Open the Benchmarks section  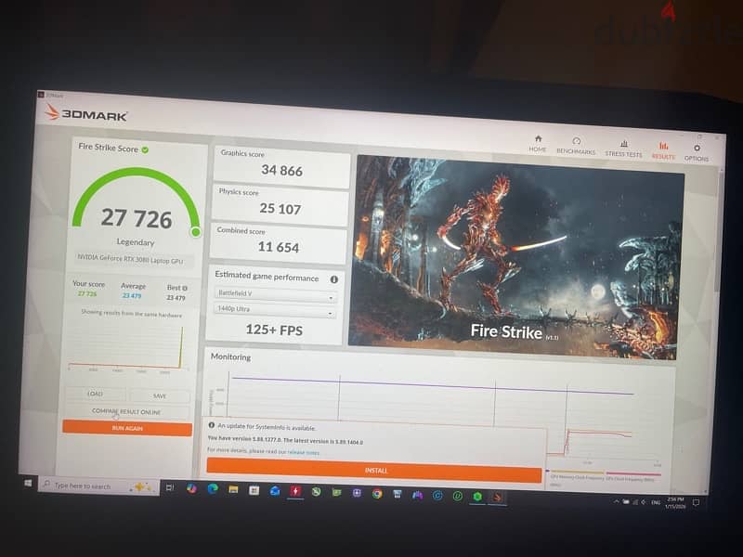[576, 146]
